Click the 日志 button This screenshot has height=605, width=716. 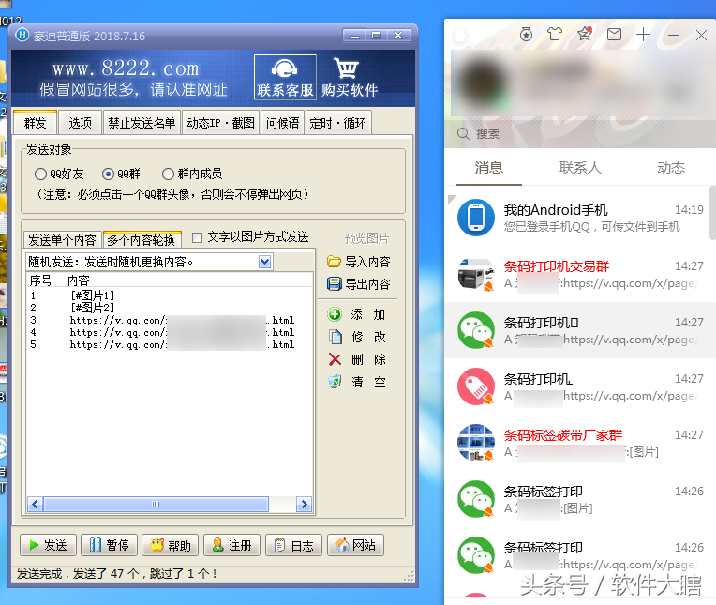point(293,545)
